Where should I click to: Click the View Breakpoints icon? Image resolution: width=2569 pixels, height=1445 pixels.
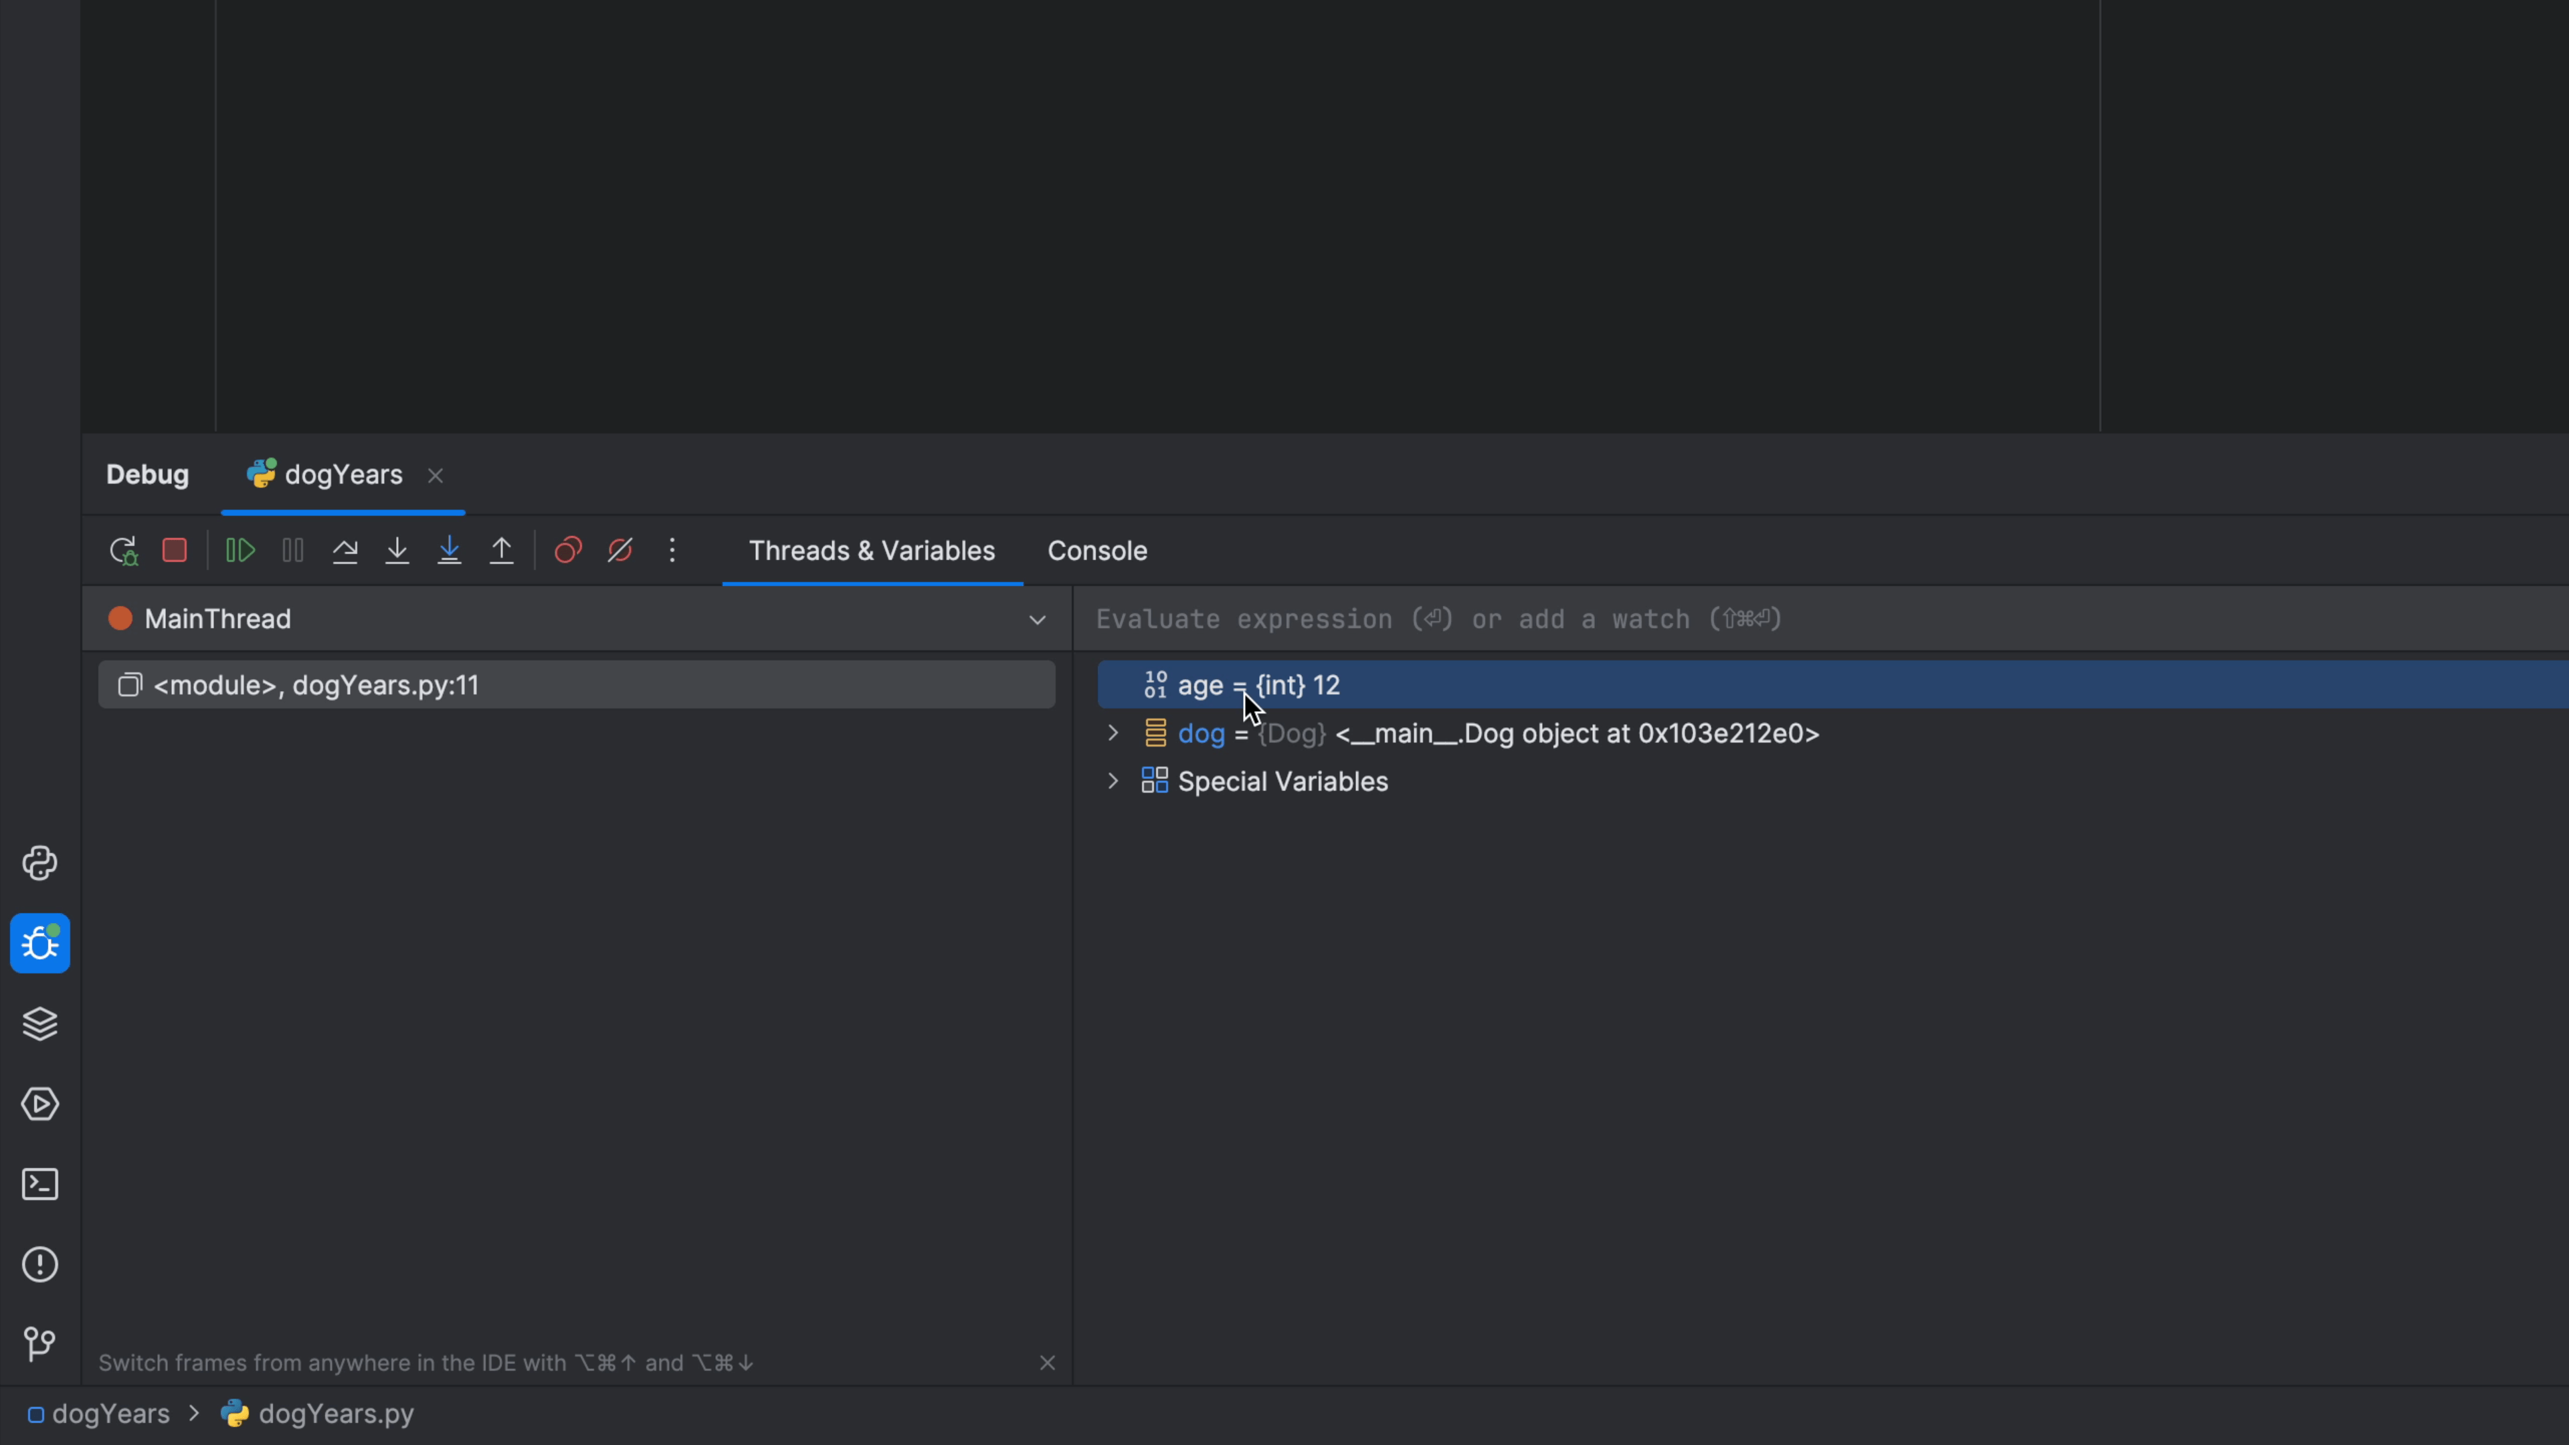click(567, 549)
